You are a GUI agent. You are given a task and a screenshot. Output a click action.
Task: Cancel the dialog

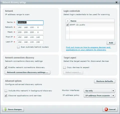[110, 109]
